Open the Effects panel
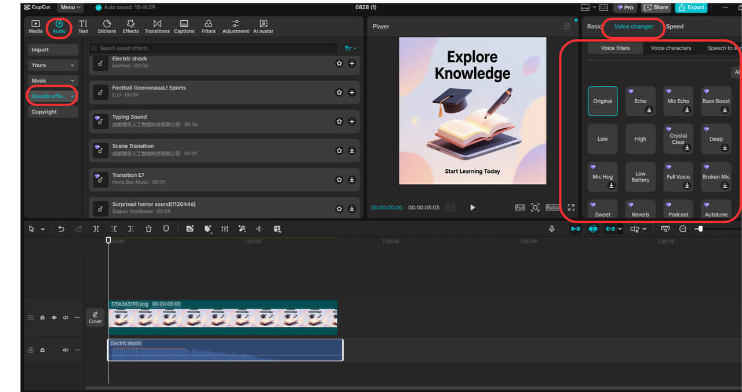 click(130, 26)
